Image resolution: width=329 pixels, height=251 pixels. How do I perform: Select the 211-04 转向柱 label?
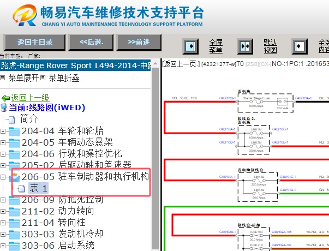pos(53,223)
